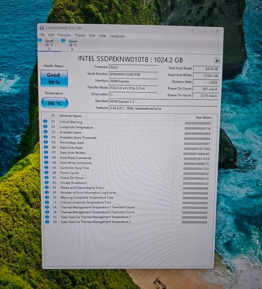
Task: Click the Total Host Reads value 8470 GB
Action: pyautogui.click(x=206, y=69)
